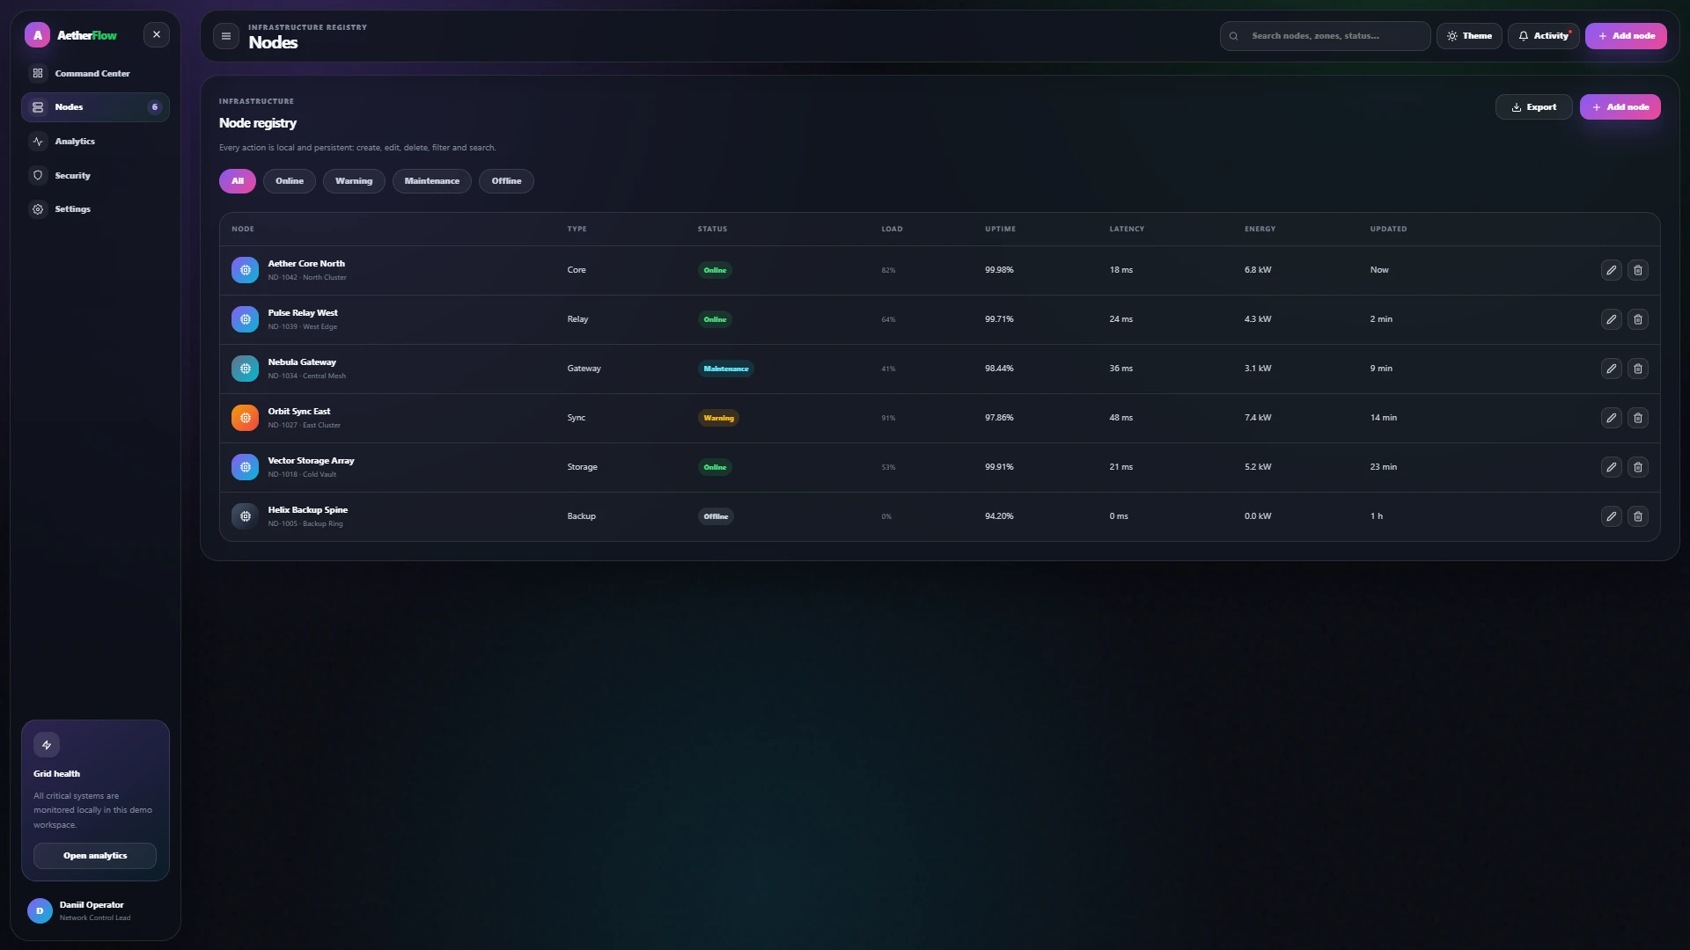Close the sidebar with the X button
The height and width of the screenshot is (950, 1690).
point(157,35)
